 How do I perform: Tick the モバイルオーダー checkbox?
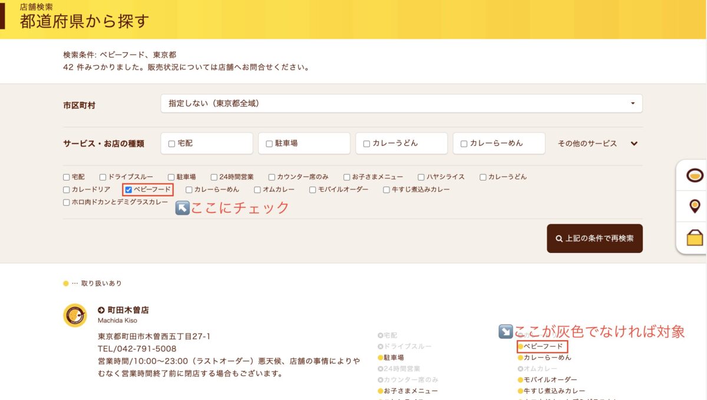click(313, 189)
